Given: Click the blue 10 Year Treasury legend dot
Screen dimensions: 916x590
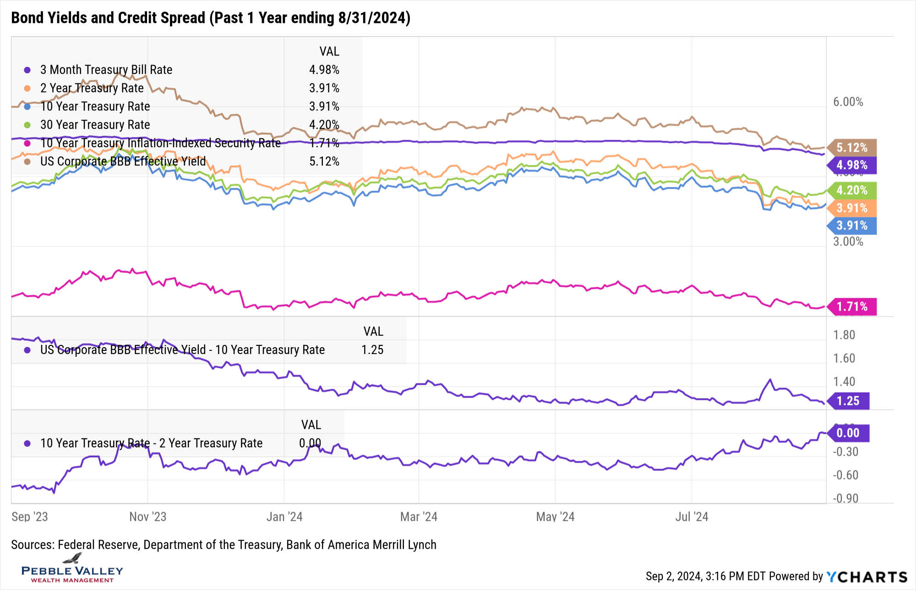Looking at the screenshot, I should coord(27,107).
